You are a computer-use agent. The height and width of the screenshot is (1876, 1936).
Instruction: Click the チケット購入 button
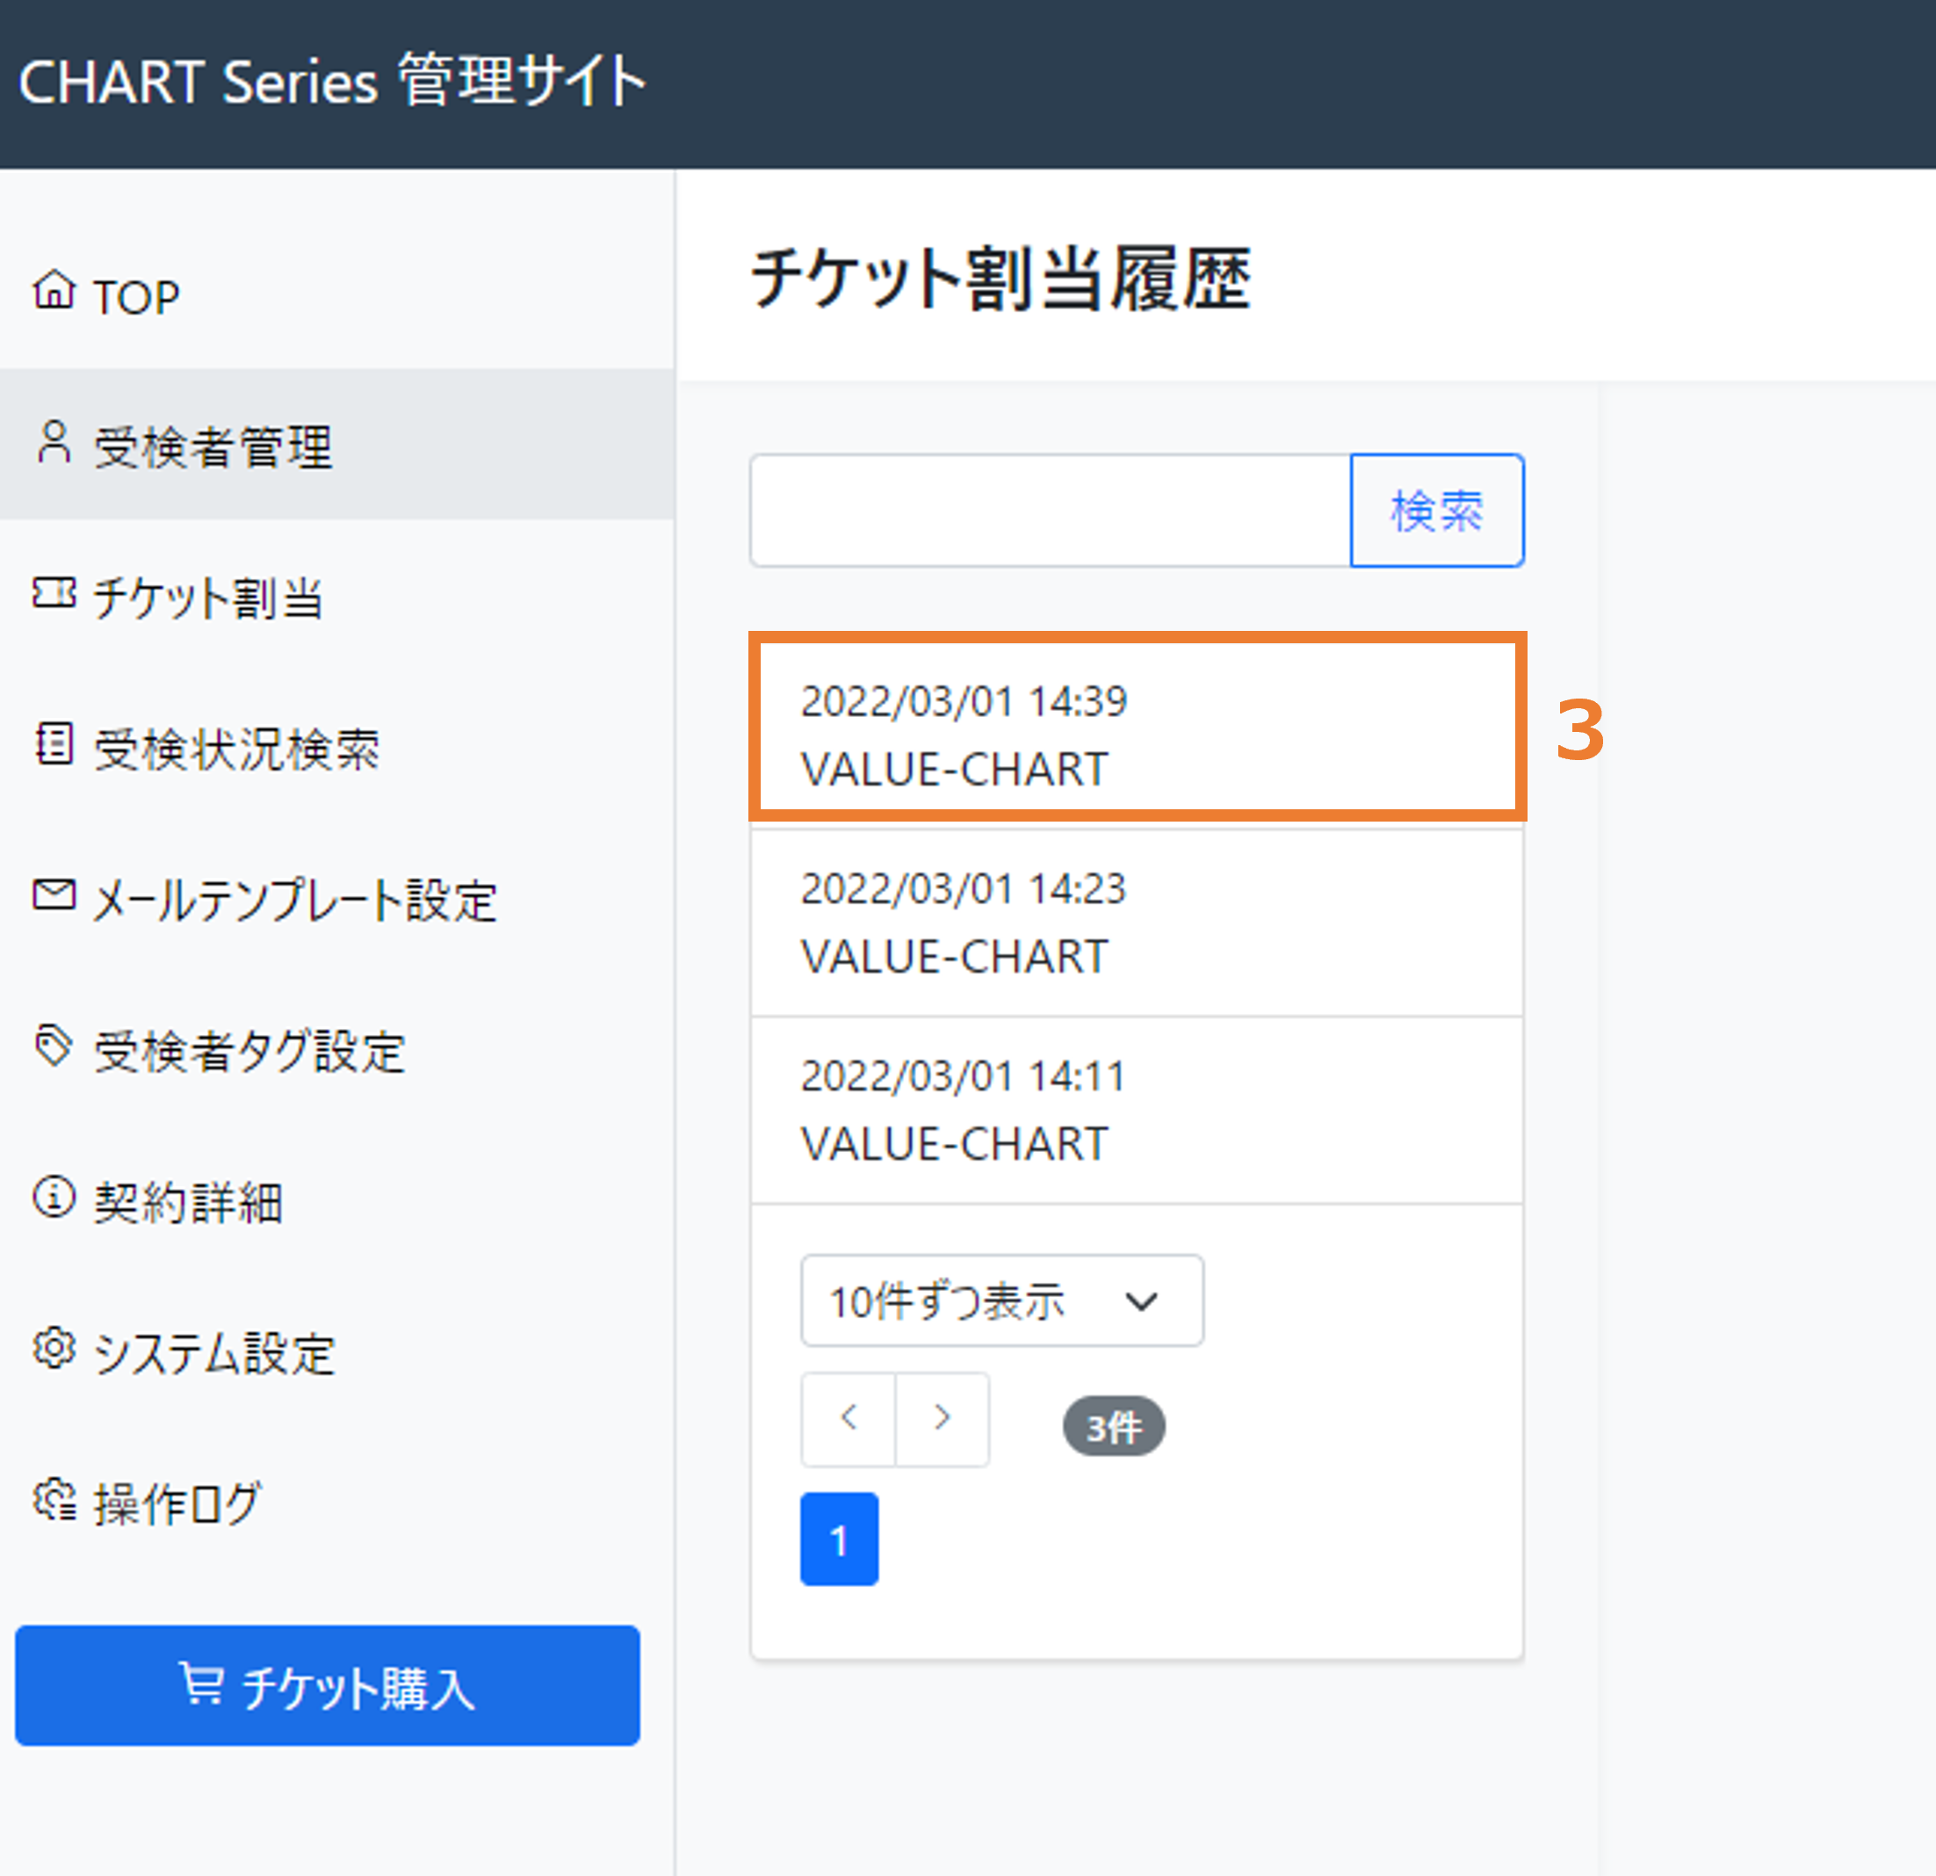(327, 1685)
